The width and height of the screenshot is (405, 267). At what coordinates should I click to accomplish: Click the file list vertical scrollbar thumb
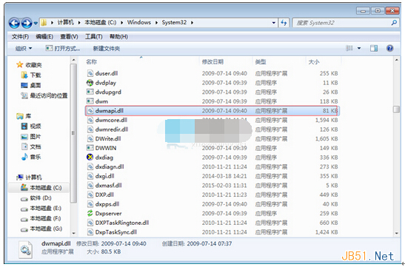pyautogui.click(x=396, y=109)
